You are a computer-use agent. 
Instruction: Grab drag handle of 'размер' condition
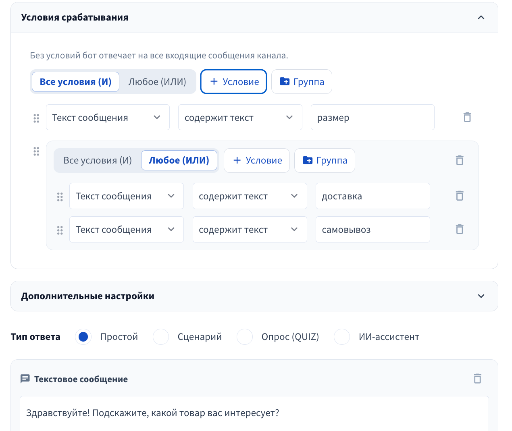coord(36,118)
